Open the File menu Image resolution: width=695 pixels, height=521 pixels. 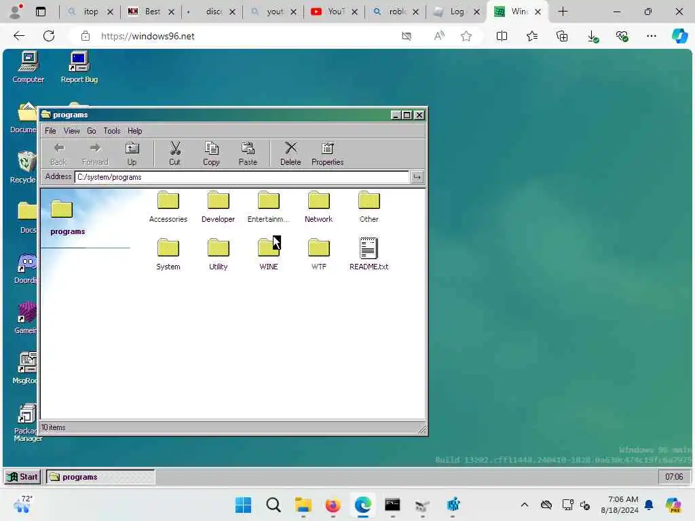tap(50, 131)
